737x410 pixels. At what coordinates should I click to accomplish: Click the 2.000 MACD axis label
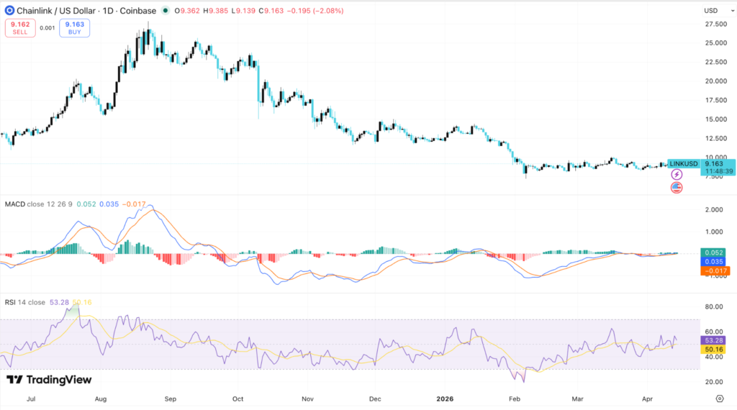coord(713,209)
